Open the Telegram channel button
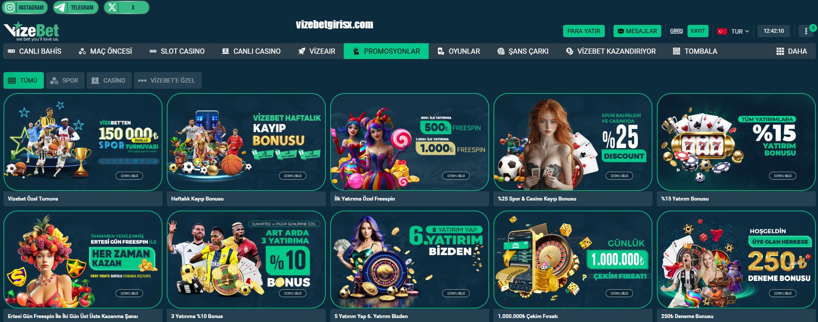The height and width of the screenshot is (322, 818). tap(76, 7)
